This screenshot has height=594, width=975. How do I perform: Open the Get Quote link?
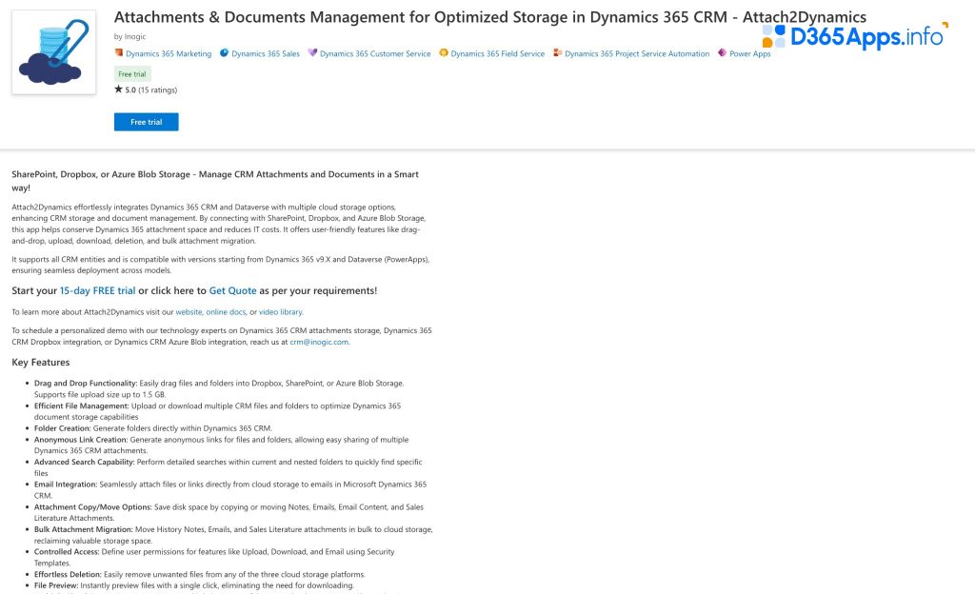point(232,290)
